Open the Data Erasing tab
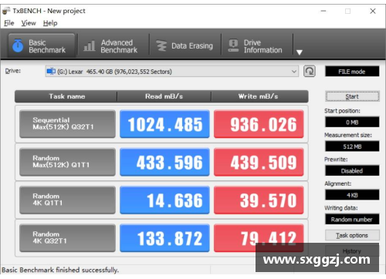Viewport: 386px width, 279px height. point(185,45)
